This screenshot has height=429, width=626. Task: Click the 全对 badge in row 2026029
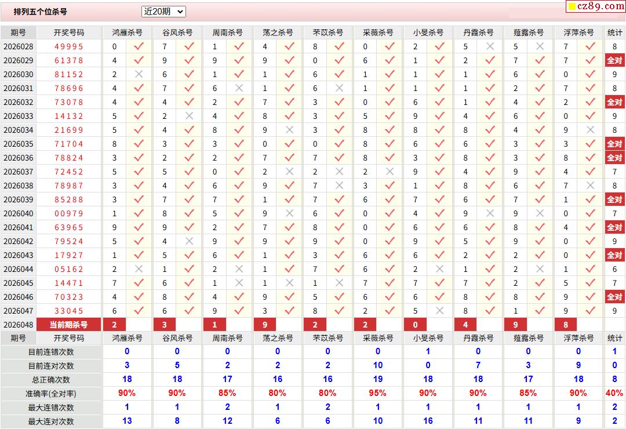click(x=614, y=60)
